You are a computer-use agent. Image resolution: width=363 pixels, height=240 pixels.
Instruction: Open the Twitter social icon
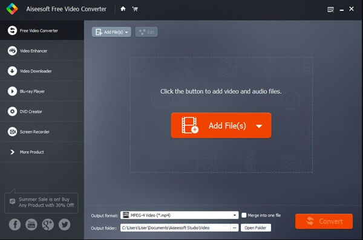click(x=64, y=224)
